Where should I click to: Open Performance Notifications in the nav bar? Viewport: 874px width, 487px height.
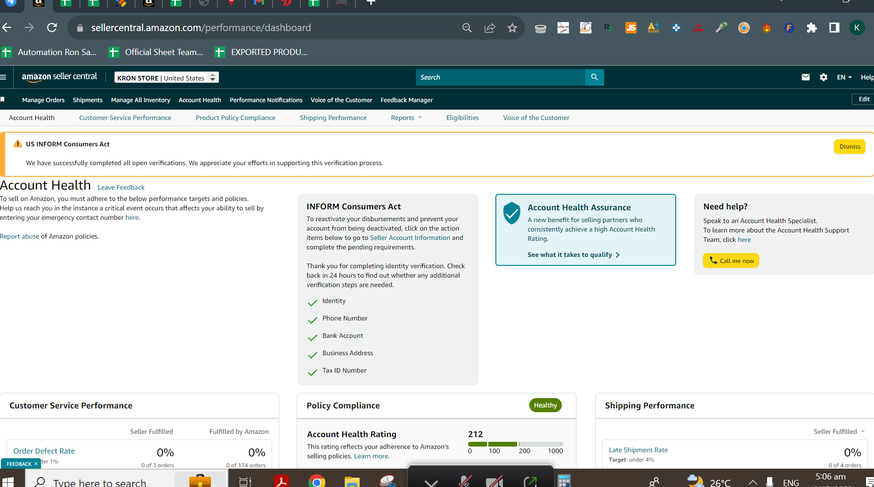(266, 100)
